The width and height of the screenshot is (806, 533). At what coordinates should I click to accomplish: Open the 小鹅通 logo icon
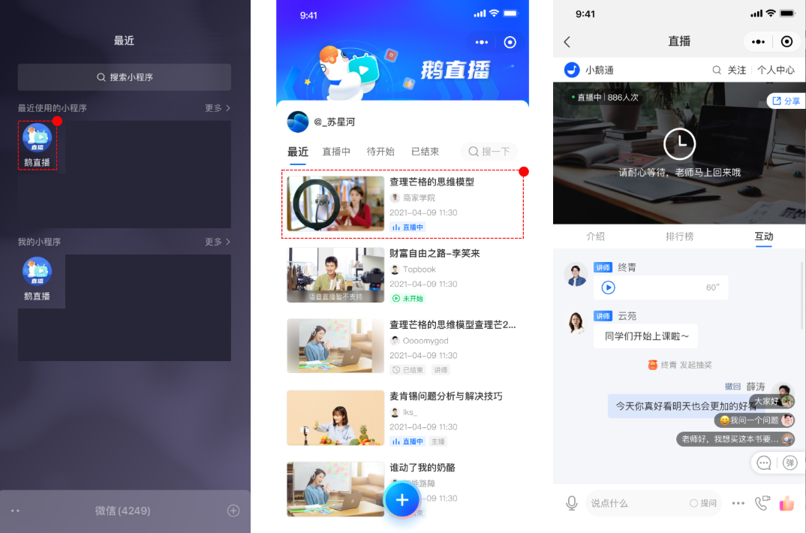[572, 69]
